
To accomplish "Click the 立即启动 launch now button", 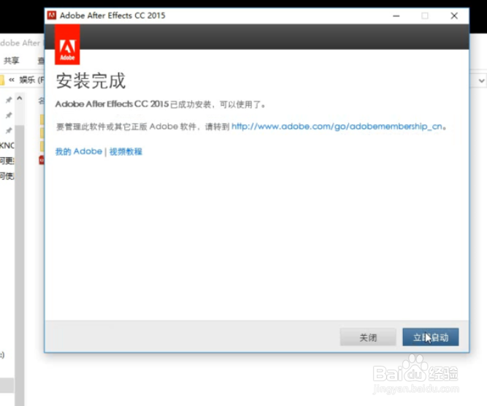I will click(x=431, y=337).
